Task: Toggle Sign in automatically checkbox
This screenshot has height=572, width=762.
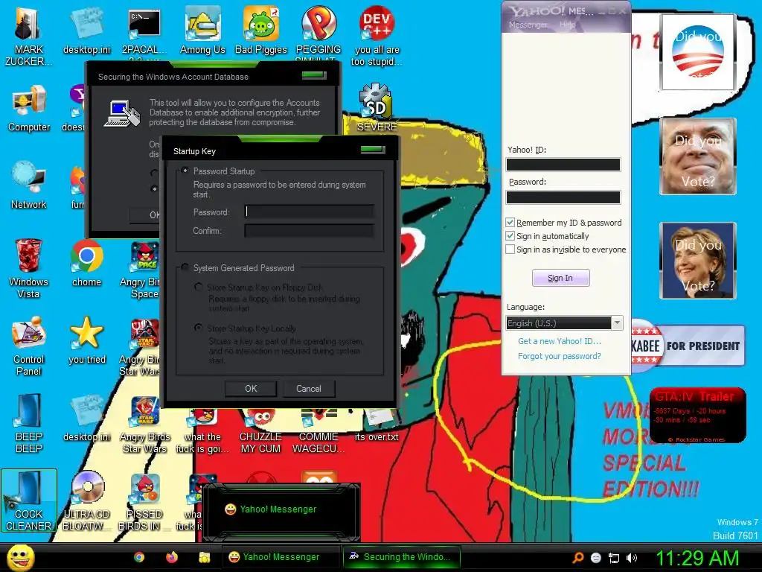Action: [510, 236]
